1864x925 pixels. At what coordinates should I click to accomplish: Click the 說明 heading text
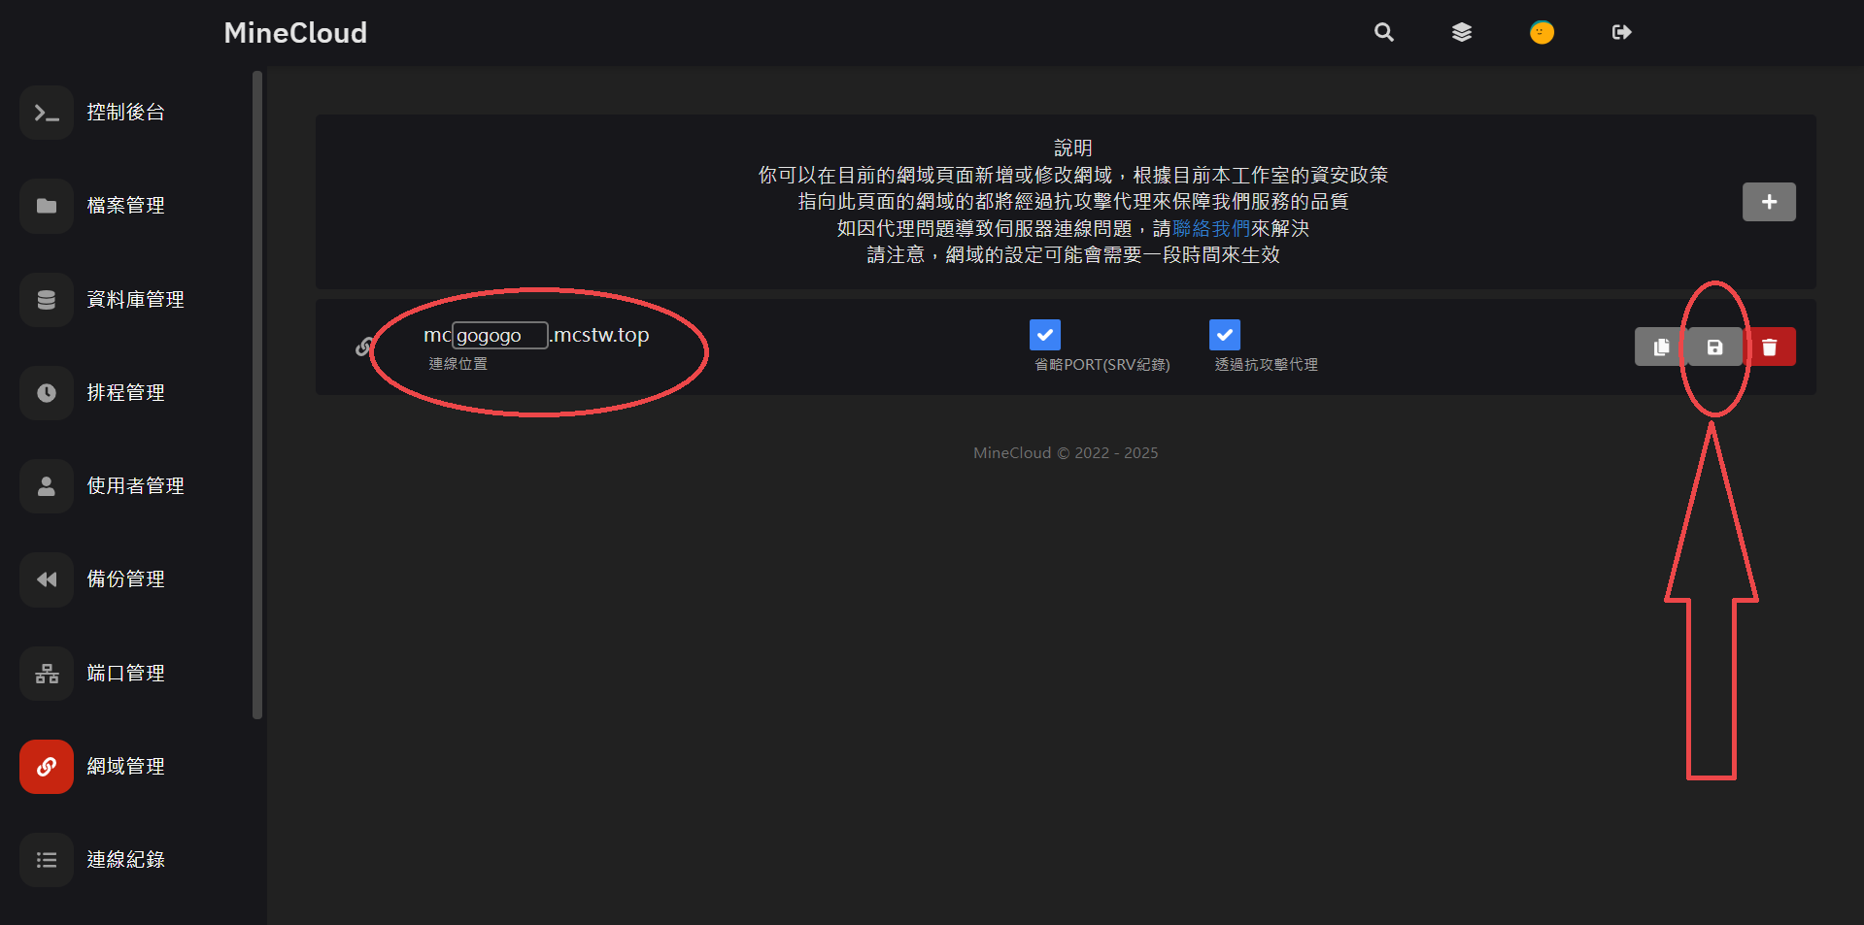coord(1073,148)
